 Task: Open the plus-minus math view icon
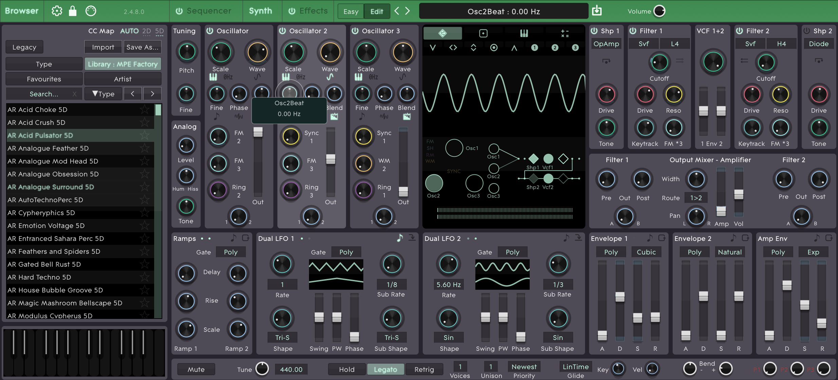tap(565, 33)
